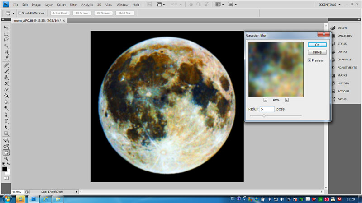The width and height of the screenshot is (362, 203).
Task: Click OK in Gaussian Blur dialog
Action: click(x=317, y=45)
